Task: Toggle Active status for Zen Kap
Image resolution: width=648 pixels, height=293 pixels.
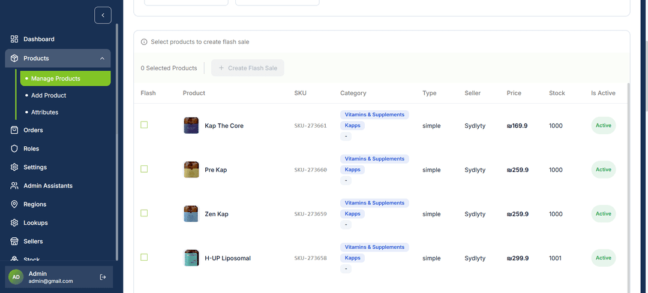Action: point(604,214)
